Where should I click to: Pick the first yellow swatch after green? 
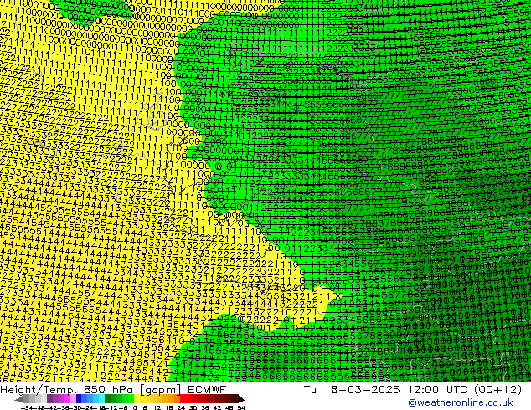point(137,399)
